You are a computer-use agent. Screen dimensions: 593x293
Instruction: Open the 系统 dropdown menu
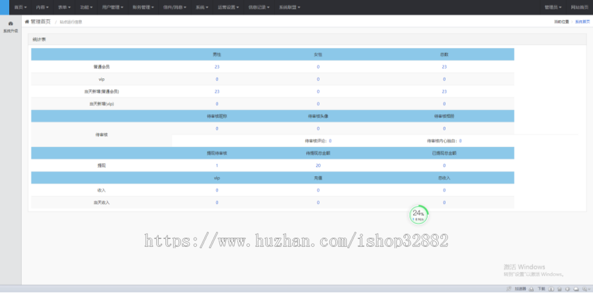tap(202, 7)
